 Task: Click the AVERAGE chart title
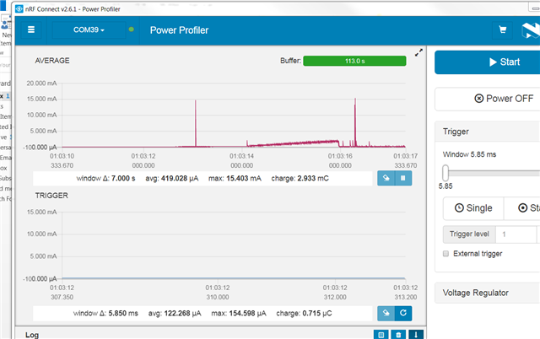pos(52,61)
